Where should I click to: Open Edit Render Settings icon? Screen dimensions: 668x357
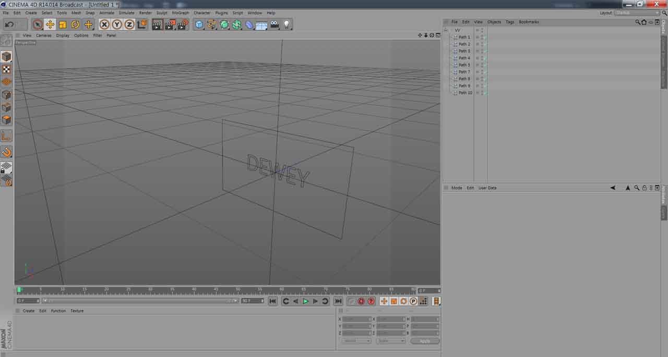click(x=183, y=24)
